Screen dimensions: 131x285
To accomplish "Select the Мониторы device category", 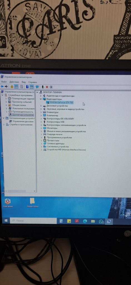I will 52,128.
